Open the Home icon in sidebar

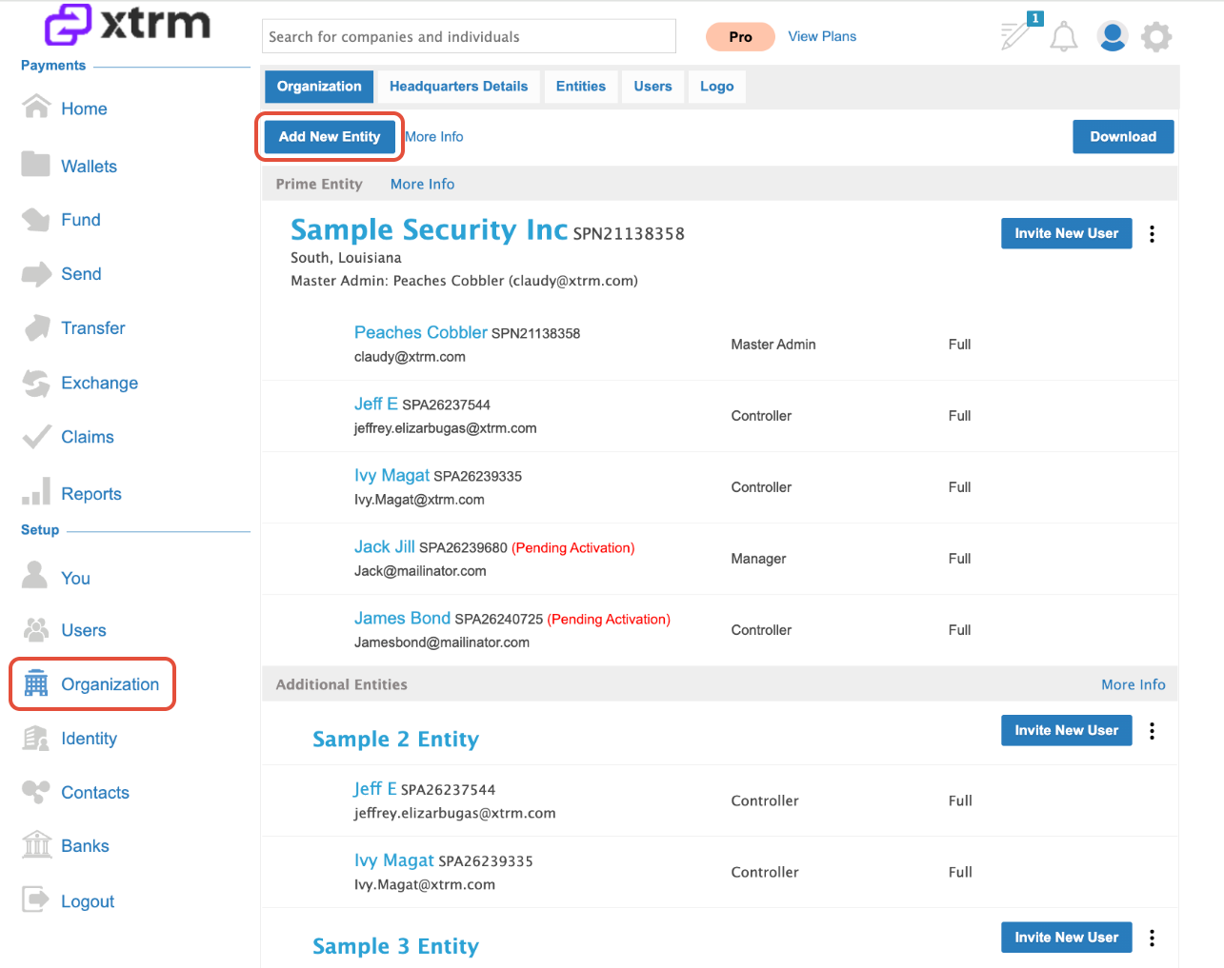coord(36,107)
